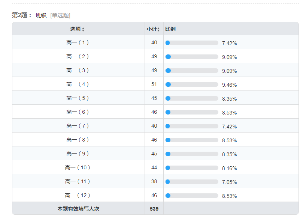Click the 第2题 班级 question title

pos(29,15)
